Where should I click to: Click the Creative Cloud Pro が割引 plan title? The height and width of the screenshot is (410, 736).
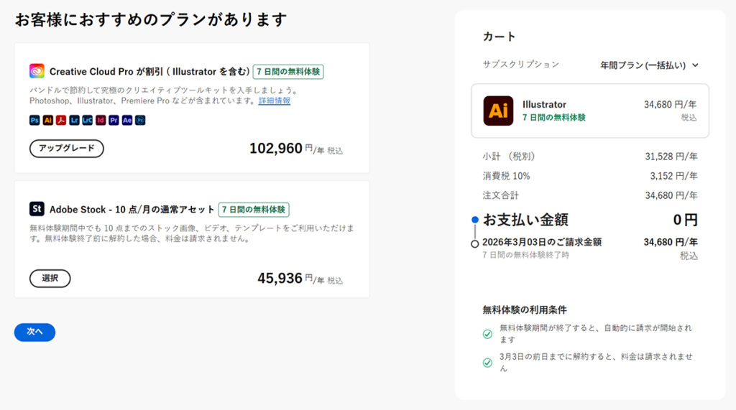149,72
